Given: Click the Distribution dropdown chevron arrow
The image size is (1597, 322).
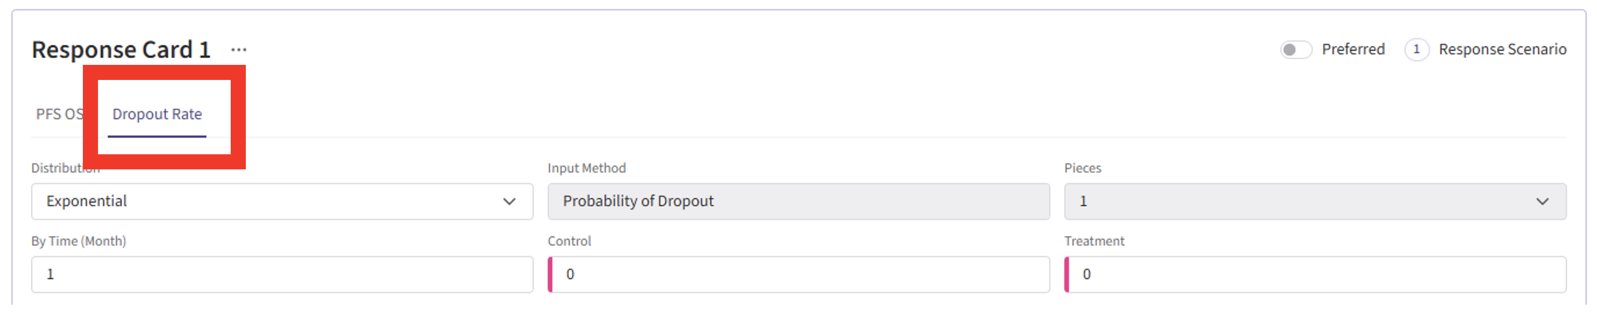Looking at the screenshot, I should pos(509,201).
